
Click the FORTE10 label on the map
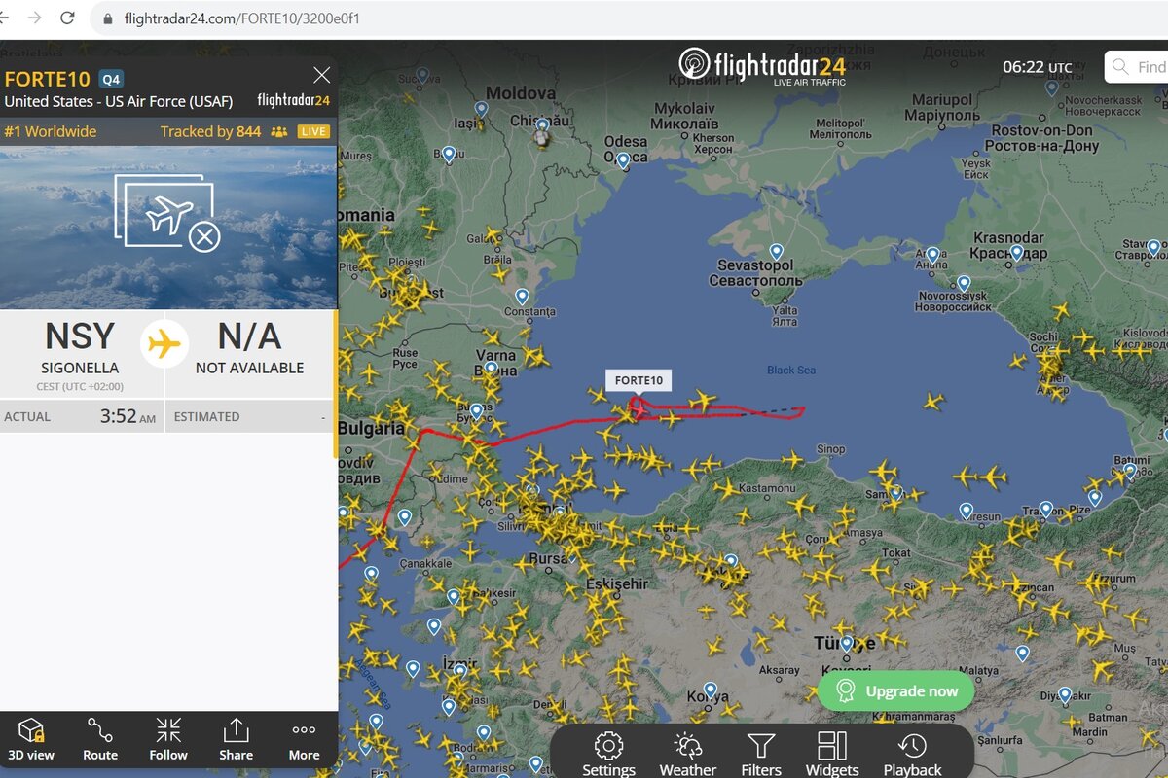coord(639,380)
